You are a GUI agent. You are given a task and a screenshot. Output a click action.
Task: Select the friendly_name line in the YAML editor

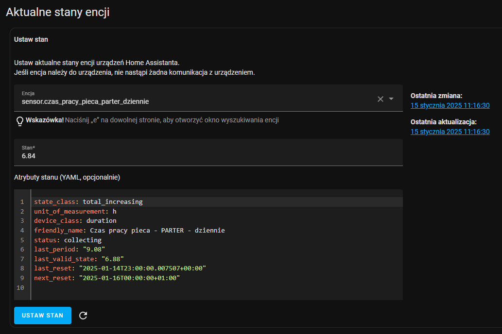[x=129, y=230]
